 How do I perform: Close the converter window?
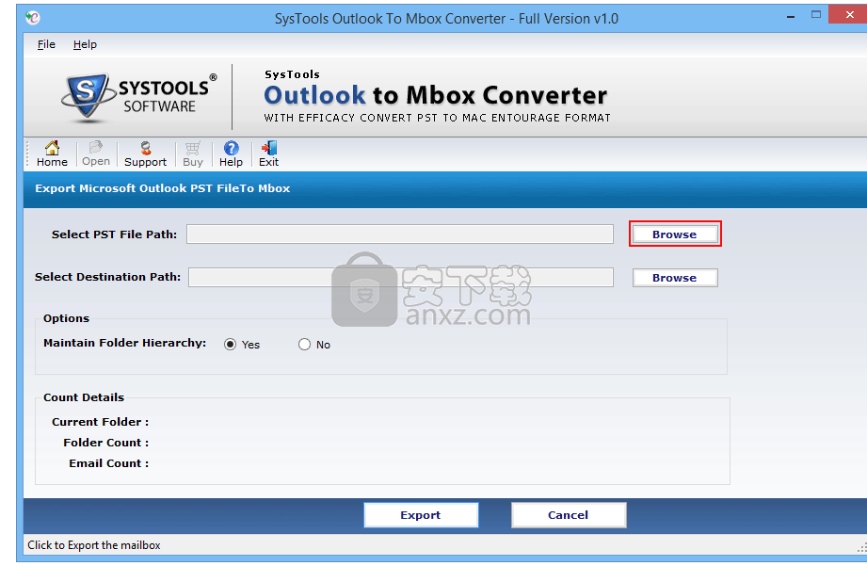tap(849, 15)
